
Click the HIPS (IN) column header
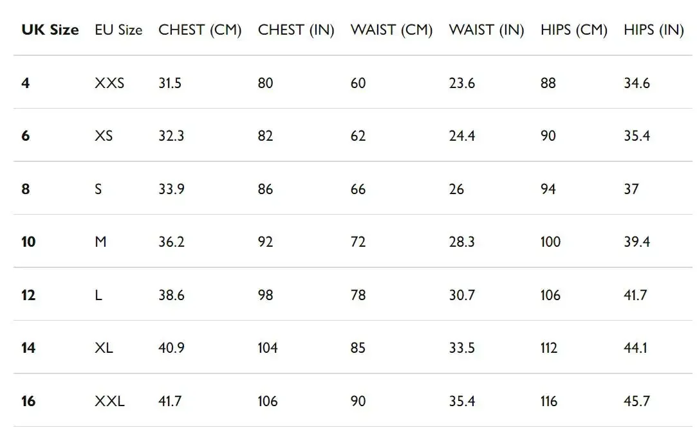653,30
